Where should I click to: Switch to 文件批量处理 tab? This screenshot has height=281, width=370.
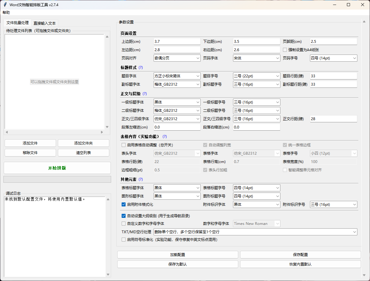[18, 23]
